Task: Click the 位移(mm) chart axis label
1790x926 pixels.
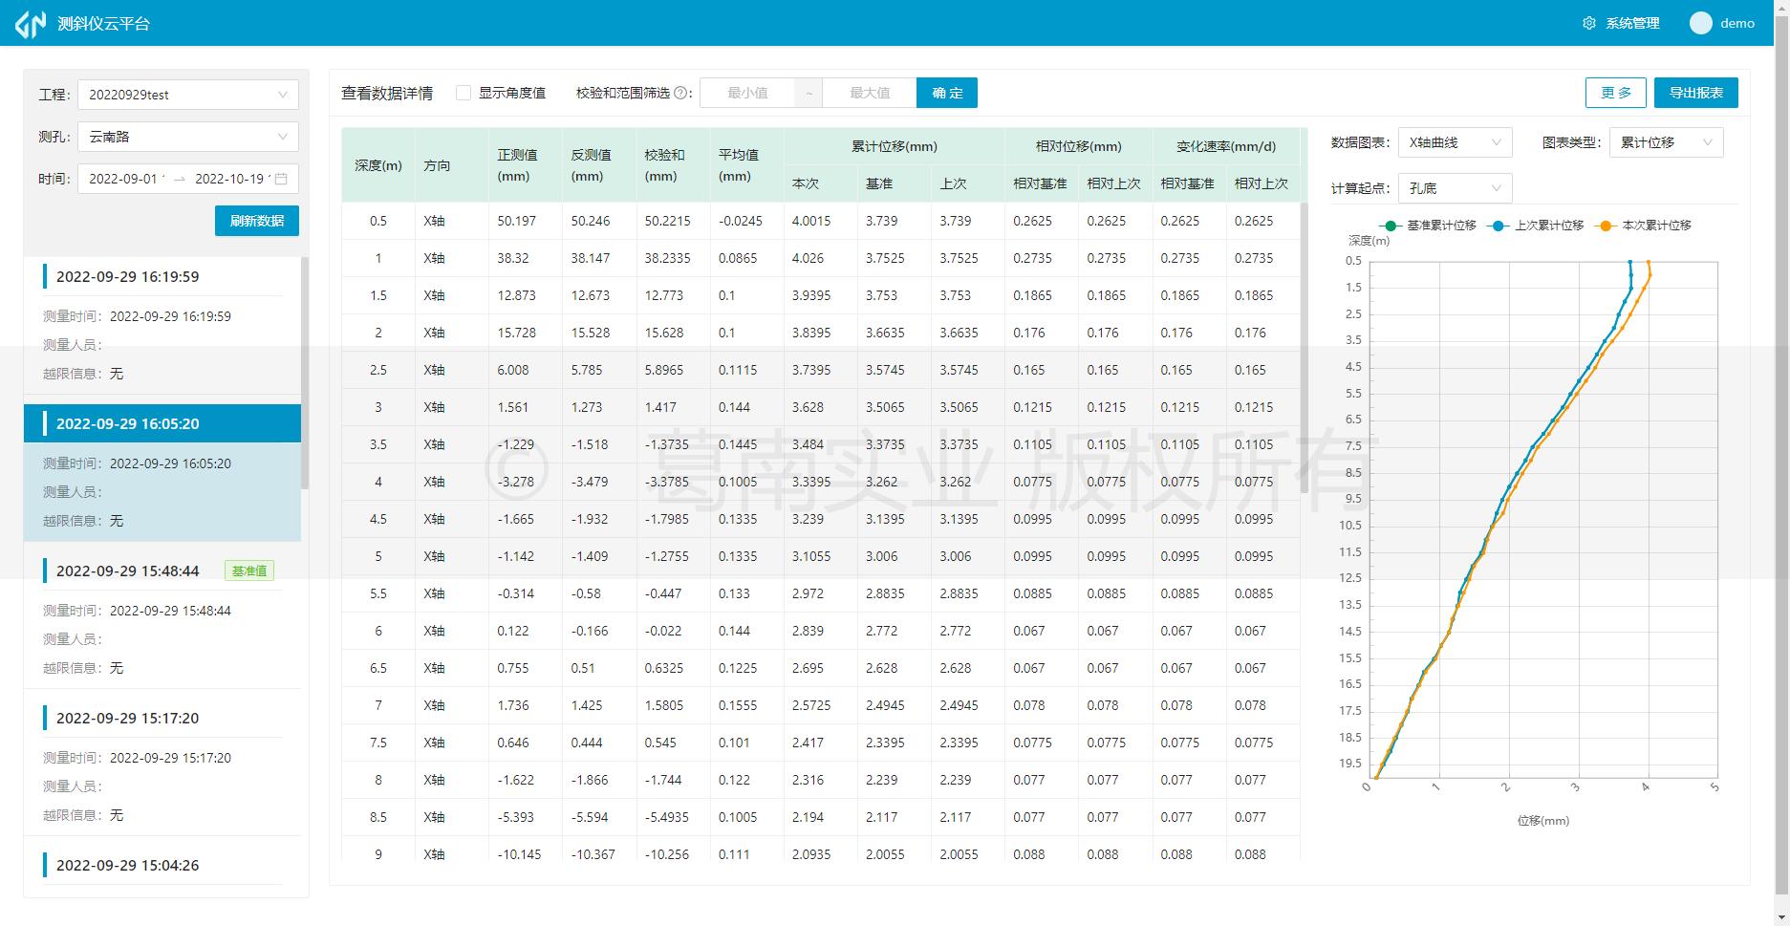Action: [x=1543, y=821]
